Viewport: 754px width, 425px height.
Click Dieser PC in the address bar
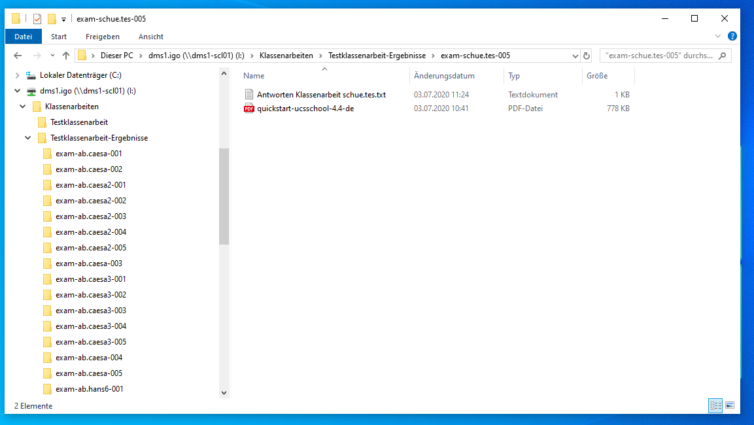[117, 56]
